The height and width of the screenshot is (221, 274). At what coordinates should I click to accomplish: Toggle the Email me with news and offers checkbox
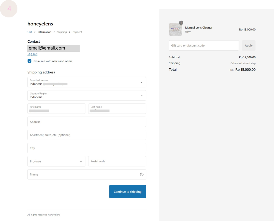point(29,61)
